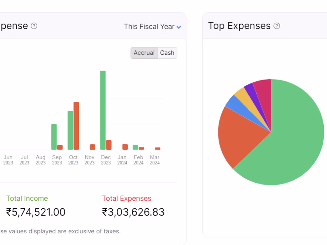Click the Total Income amount

coord(36,212)
